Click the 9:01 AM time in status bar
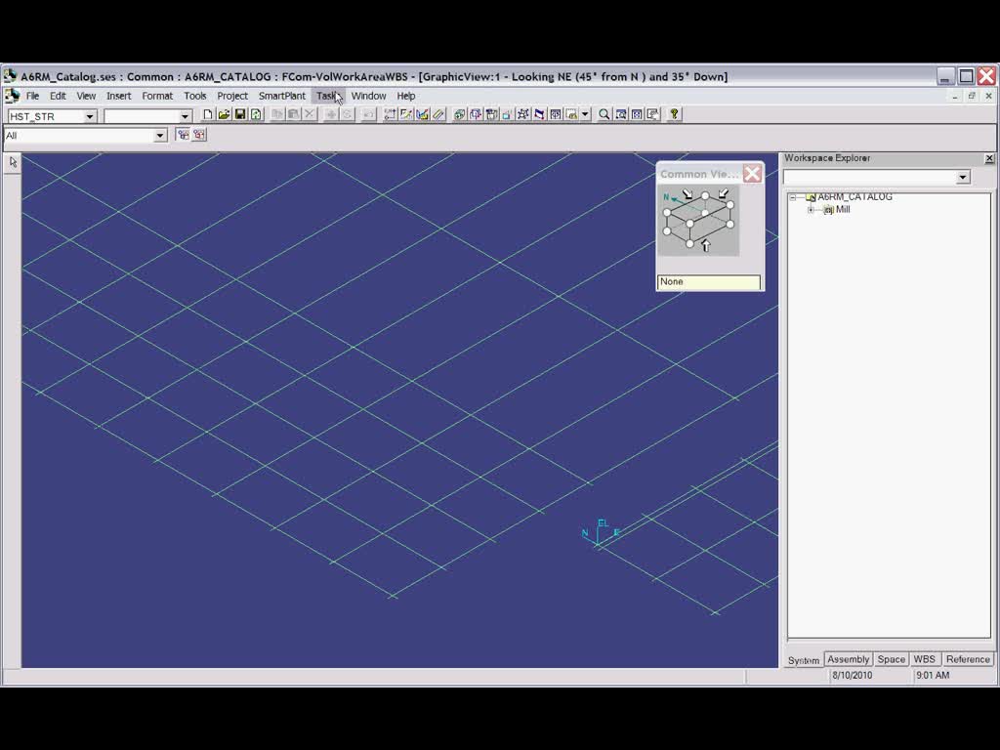The image size is (1000, 750). (x=933, y=676)
